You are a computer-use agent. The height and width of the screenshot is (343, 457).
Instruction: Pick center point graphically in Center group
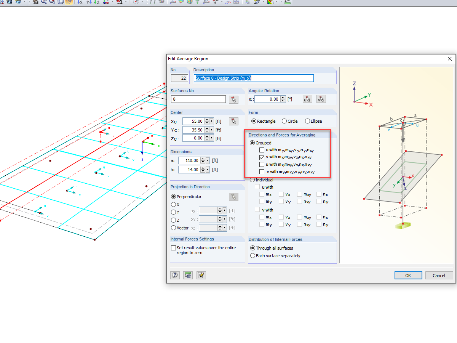233,121
